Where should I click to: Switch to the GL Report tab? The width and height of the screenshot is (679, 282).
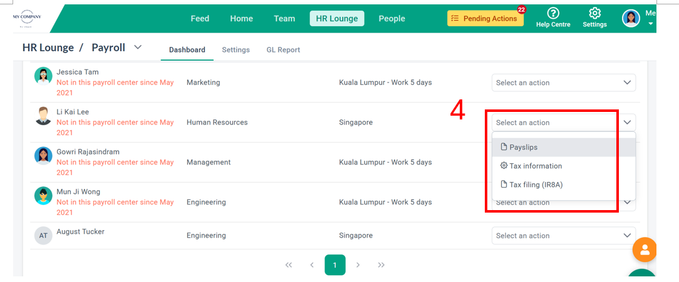(283, 50)
